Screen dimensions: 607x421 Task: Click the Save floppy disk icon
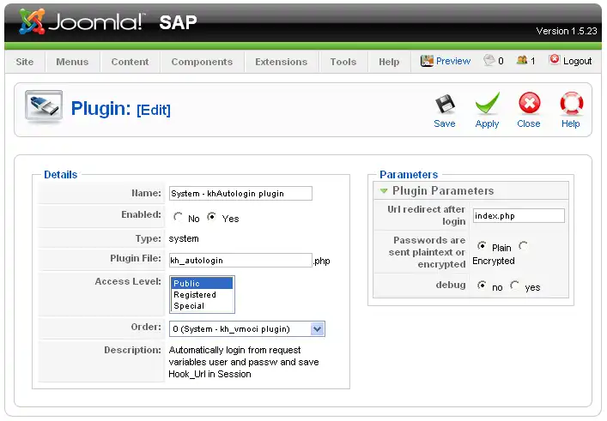[445, 105]
